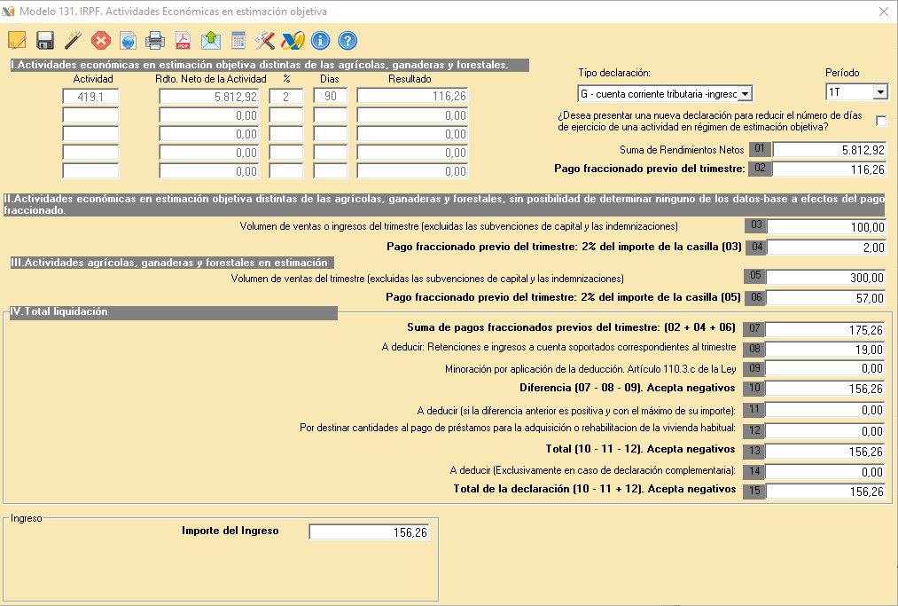Screen dimensions: 898x606
Task: Send declaration via envelope upload icon
Action: pos(211,41)
